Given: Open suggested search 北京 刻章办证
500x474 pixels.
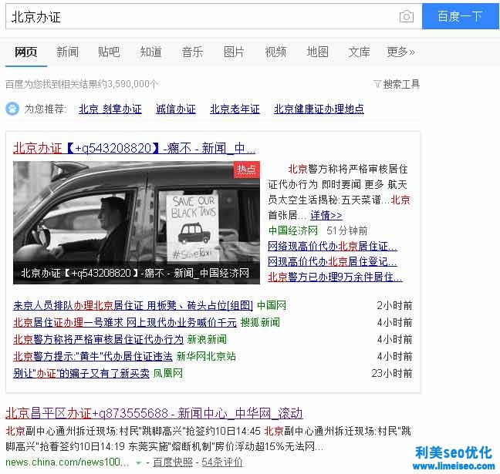Looking at the screenshot, I should (110, 109).
